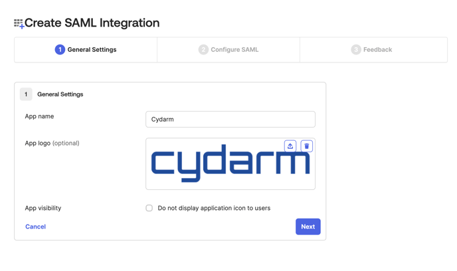The height and width of the screenshot is (271, 457).
Task: Click the Next button
Action: point(308,226)
